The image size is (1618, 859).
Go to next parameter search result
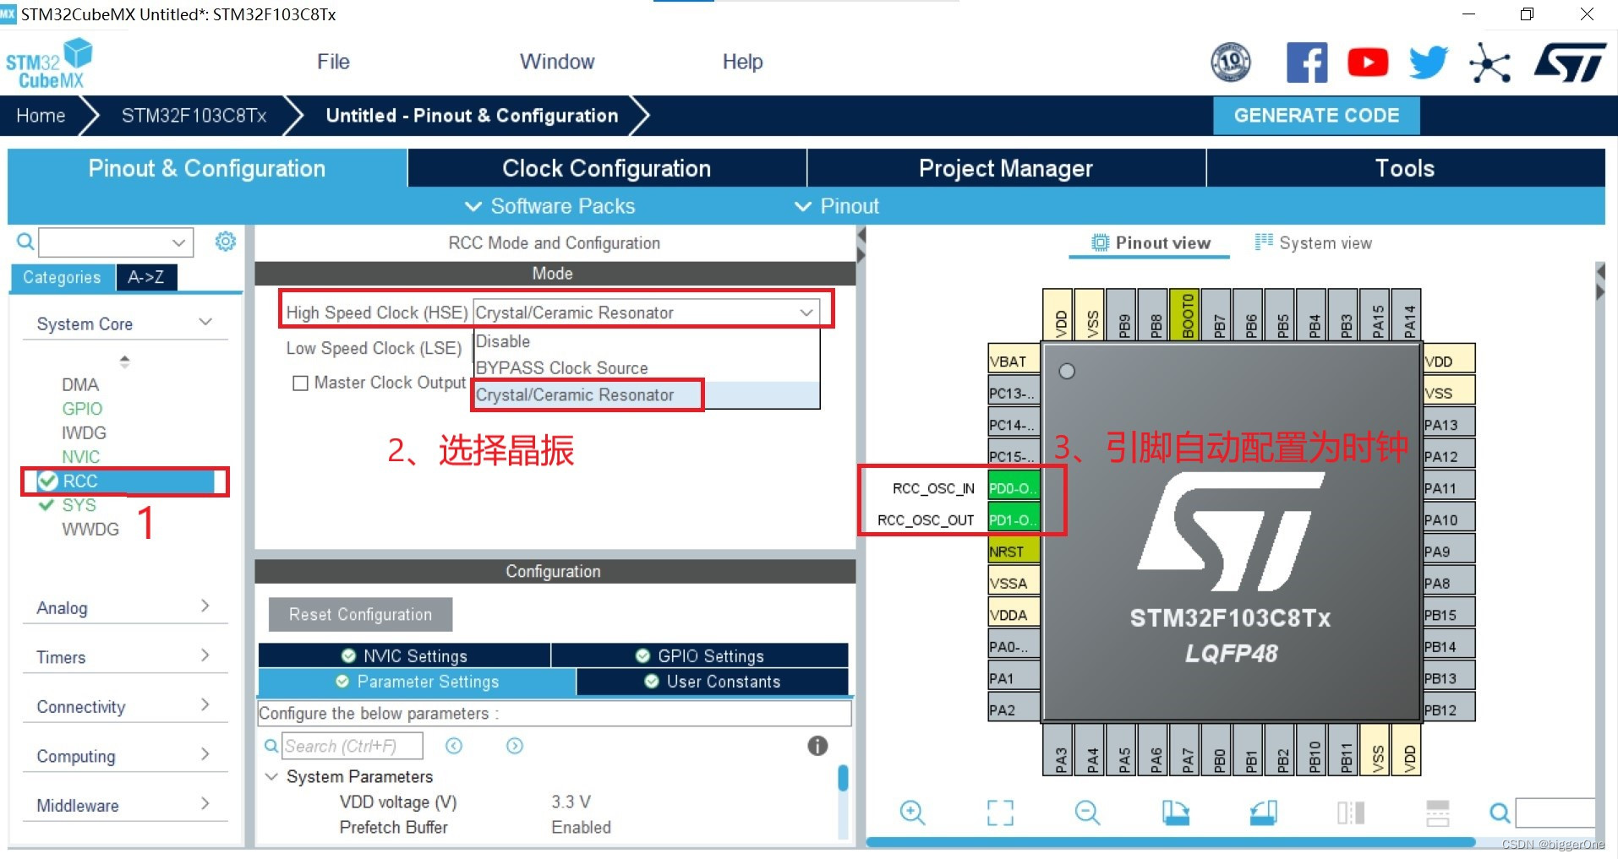(515, 746)
